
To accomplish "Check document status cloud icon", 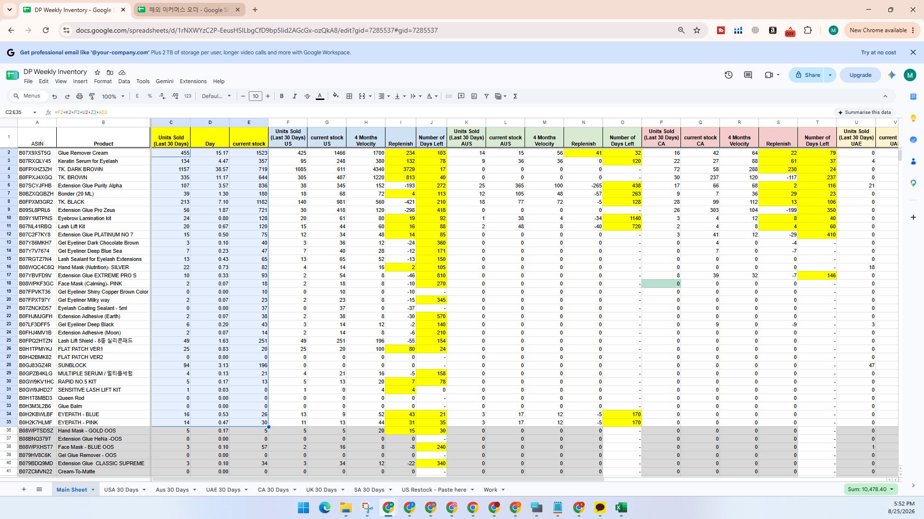I will 122,72.
